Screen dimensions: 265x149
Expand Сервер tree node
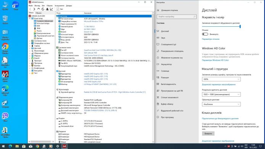(x=30, y=46)
